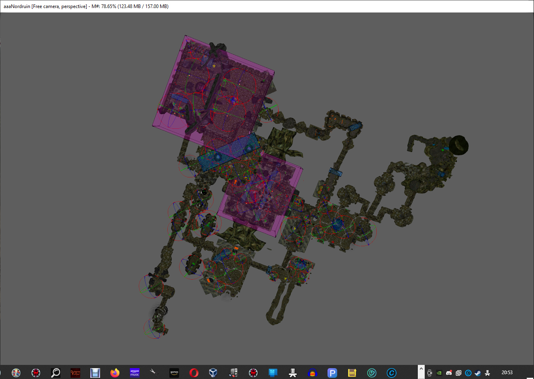The image size is (534, 379).
Task: Open the Dungeon Keeper taskbar icon
Action: [x=75, y=373]
